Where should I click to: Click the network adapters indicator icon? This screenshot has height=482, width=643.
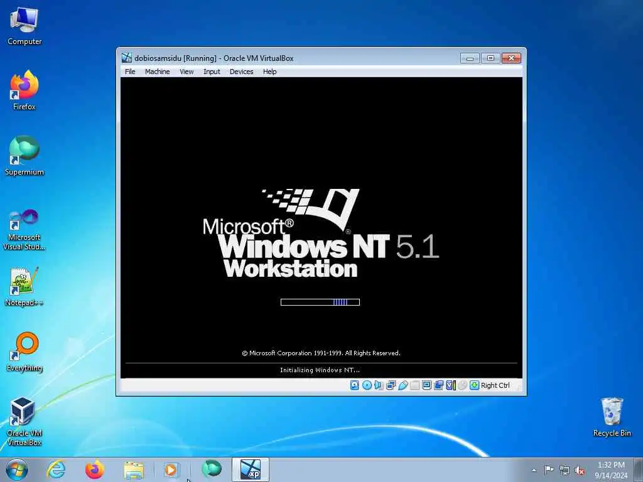point(391,385)
